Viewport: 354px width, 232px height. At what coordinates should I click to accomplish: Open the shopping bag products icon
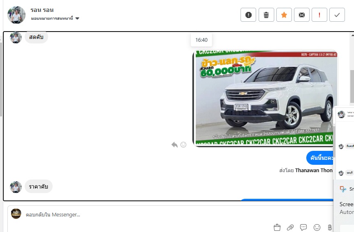point(277,227)
